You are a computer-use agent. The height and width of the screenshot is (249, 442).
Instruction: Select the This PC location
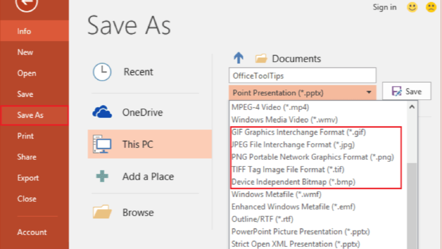pos(150,144)
